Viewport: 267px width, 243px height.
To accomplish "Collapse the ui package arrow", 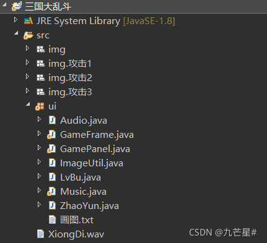I will click(x=28, y=104).
